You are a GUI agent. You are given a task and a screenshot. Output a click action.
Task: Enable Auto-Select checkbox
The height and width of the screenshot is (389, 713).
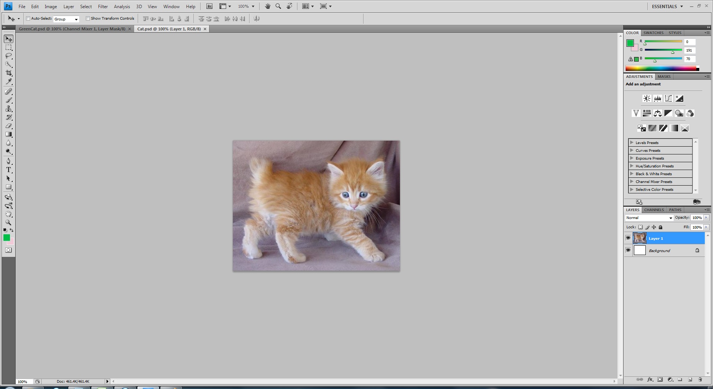click(x=28, y=18)
